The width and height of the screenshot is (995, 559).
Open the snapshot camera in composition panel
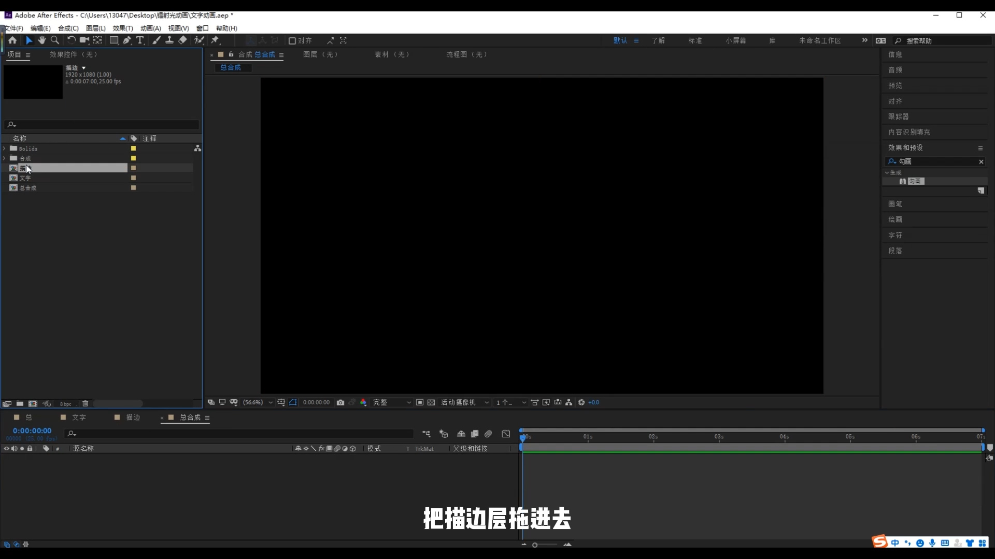pyautogui.click(x=340, y=402)
